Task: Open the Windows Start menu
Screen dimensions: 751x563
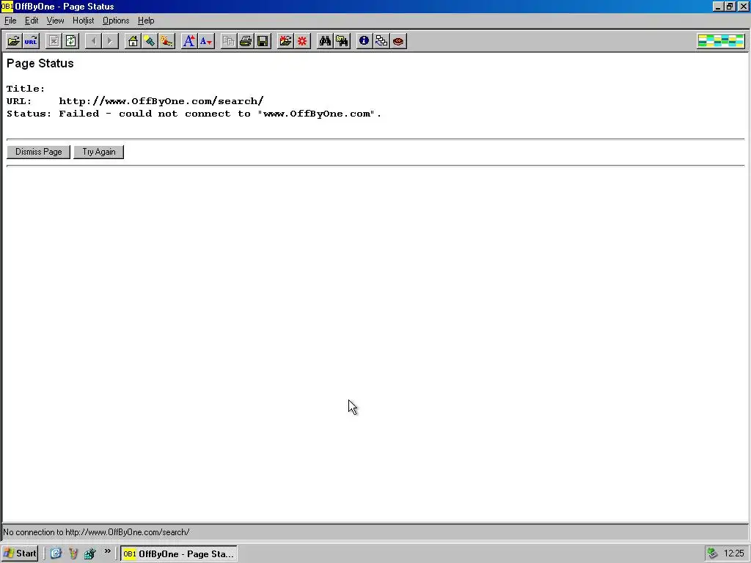Action: click(20, 553)
